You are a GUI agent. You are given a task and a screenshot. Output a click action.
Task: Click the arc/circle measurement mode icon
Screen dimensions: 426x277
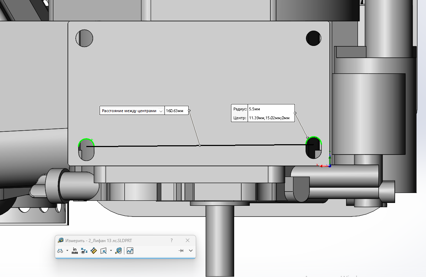pos(60,251)
